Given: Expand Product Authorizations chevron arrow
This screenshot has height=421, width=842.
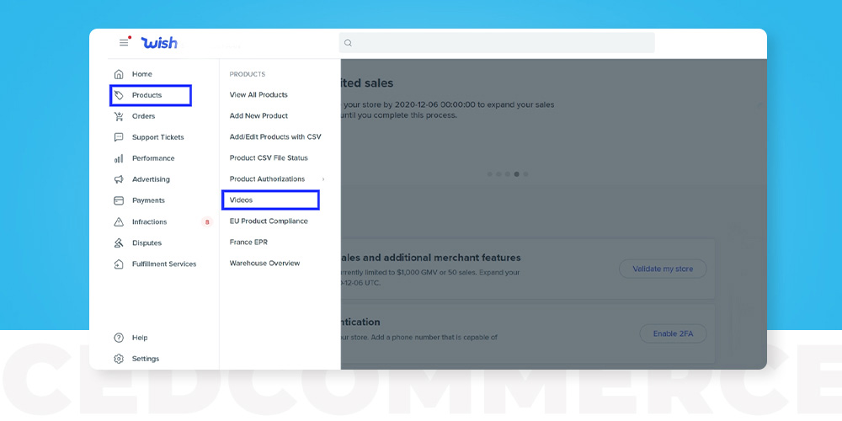Looking at the screenshot, I should [323, 179].
